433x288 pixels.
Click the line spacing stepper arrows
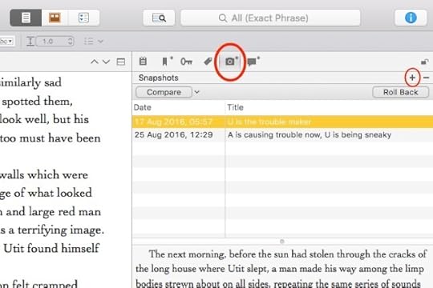pos(71,42)
